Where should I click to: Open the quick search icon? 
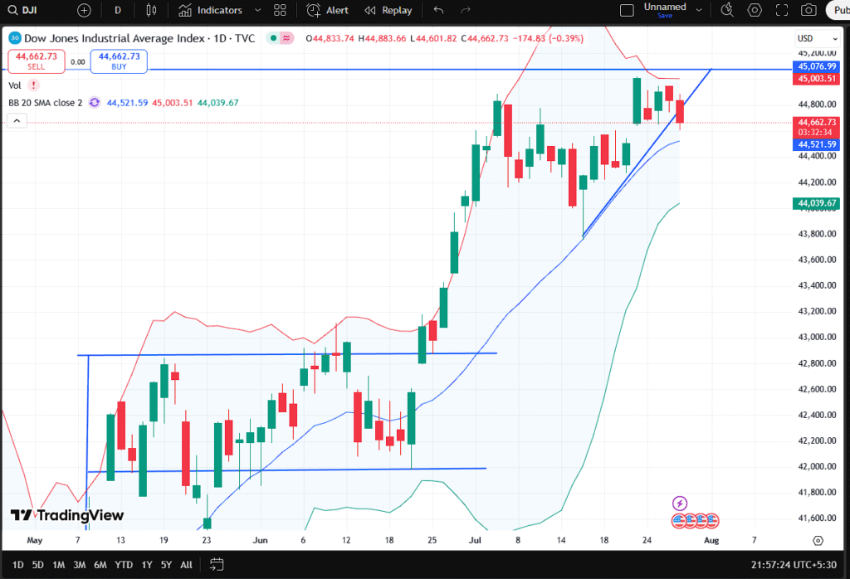[727, 10]
